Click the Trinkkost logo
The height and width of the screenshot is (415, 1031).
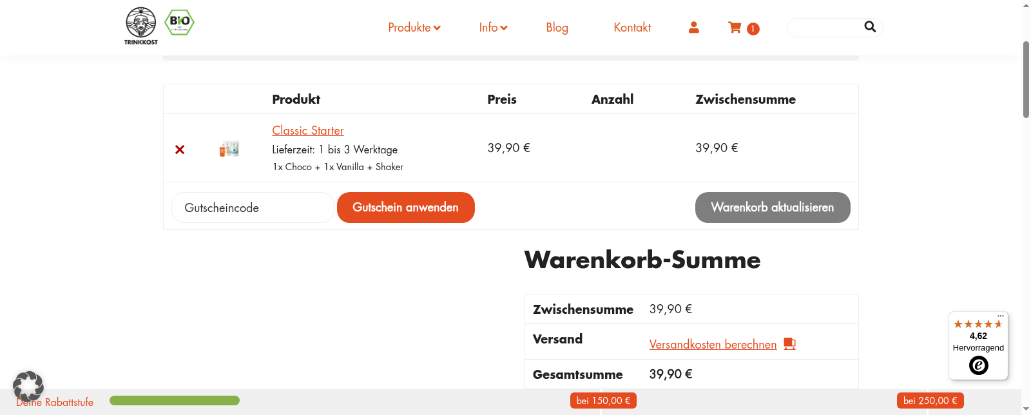[x=139, y=26]
